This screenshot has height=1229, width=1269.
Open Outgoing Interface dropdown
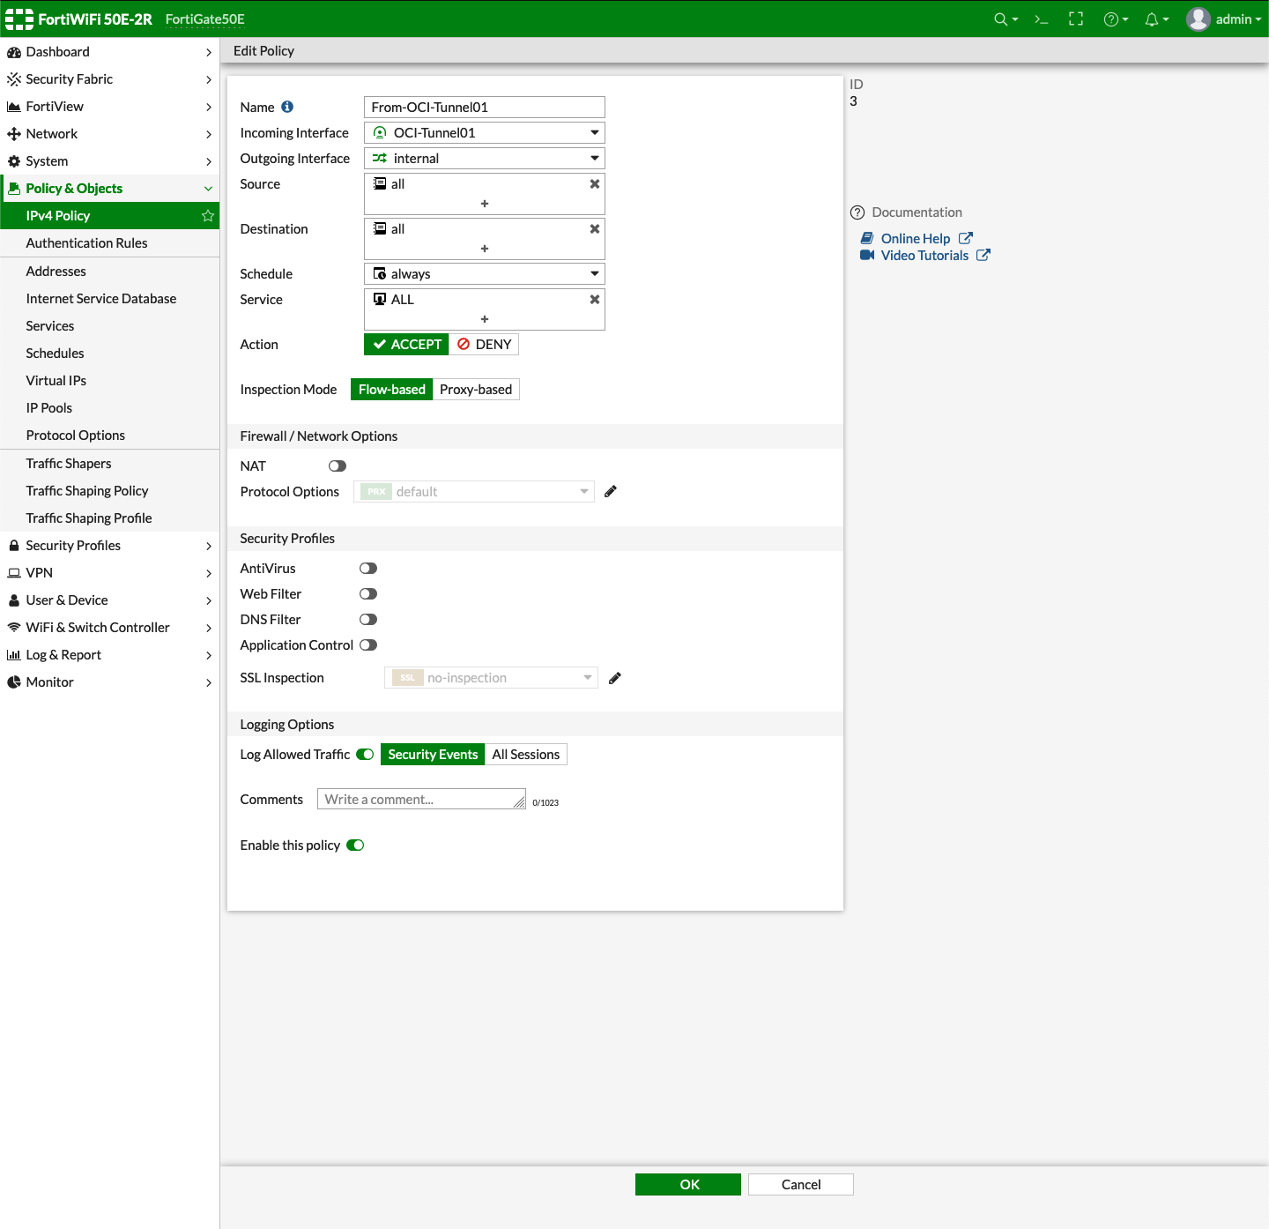(x=485, y=159)
